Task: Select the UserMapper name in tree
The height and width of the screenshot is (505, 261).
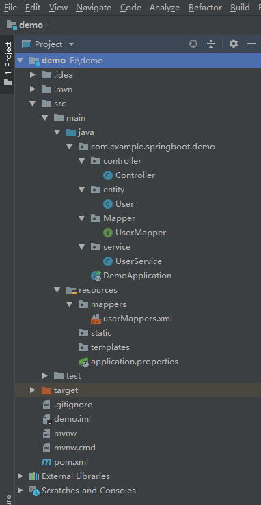Action: [141, 233]
